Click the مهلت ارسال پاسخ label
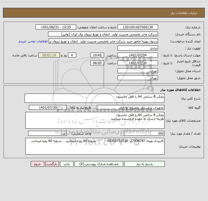This screenshot has width=208, height=201. click(187, 55)
